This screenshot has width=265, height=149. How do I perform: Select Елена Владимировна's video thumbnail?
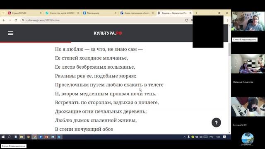tap(248, 21)
